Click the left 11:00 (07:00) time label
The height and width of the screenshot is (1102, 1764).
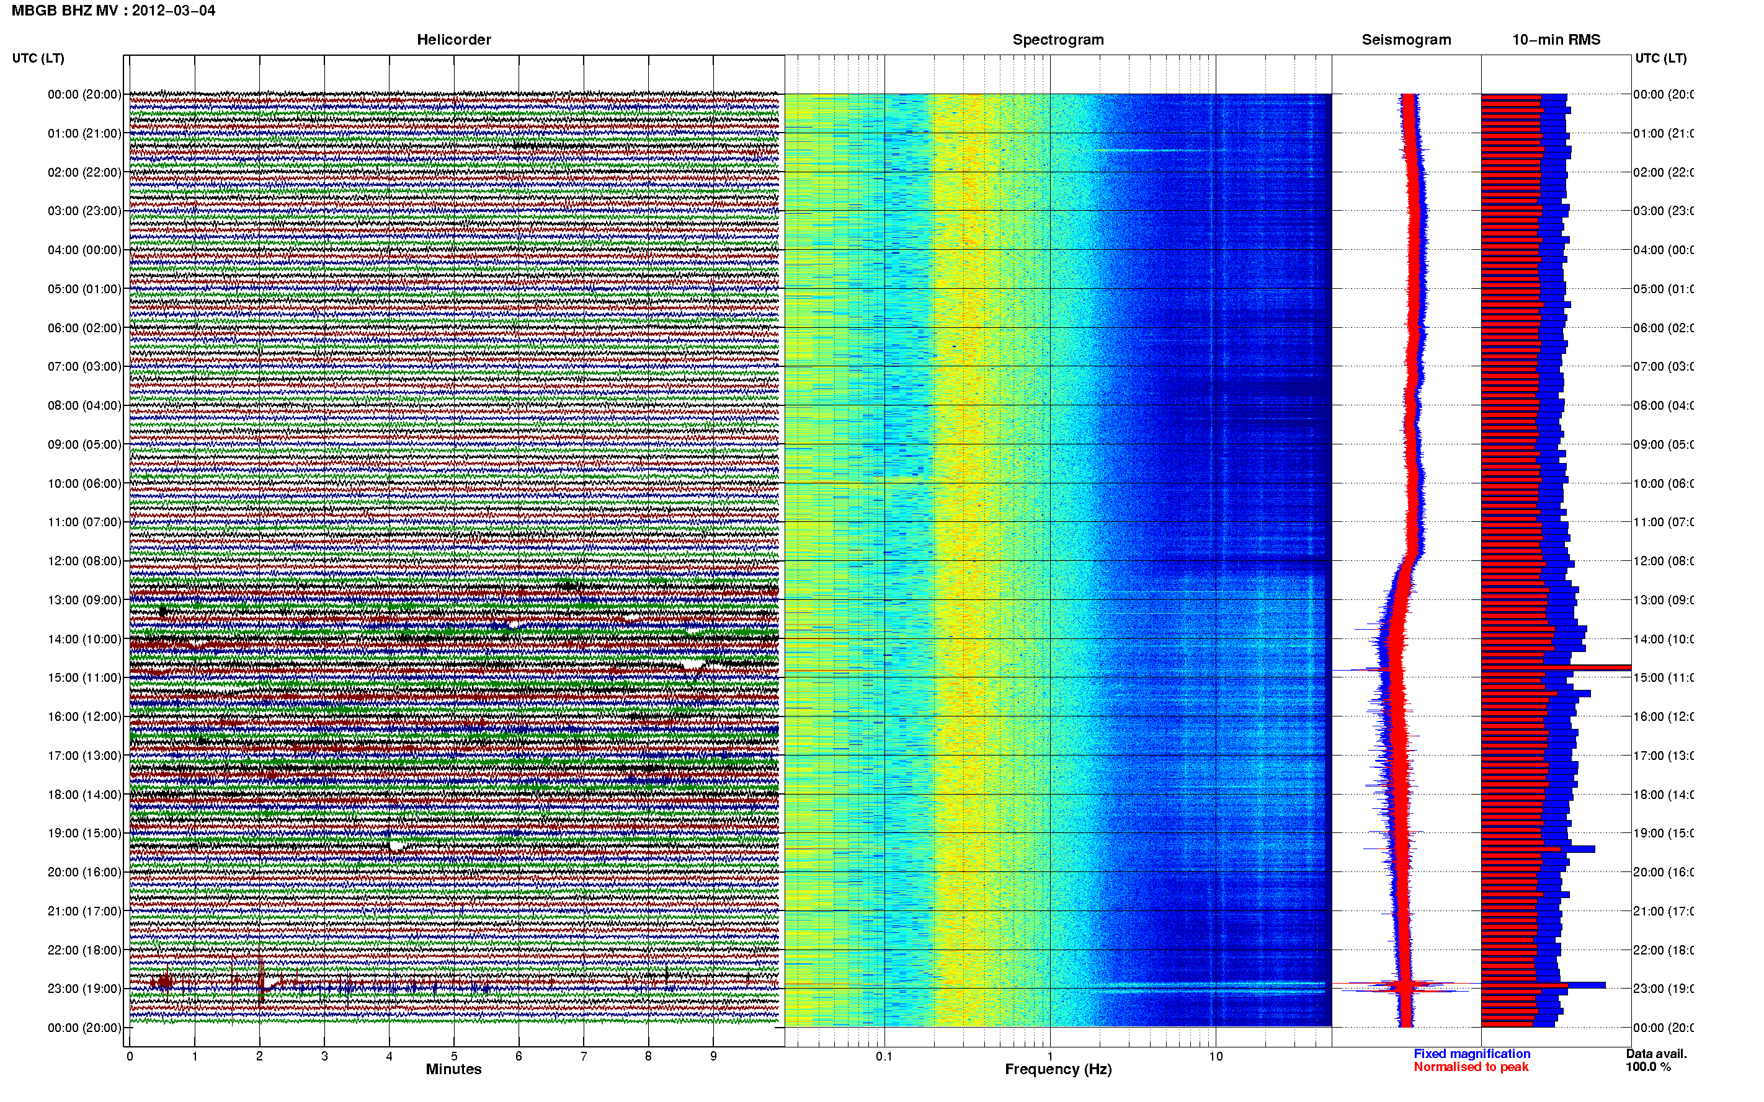pos(84,522)
